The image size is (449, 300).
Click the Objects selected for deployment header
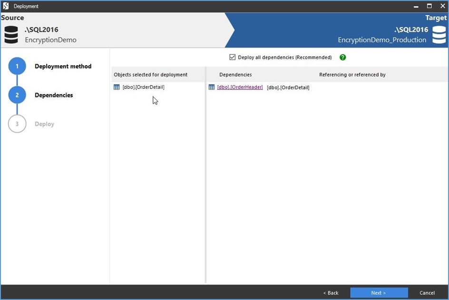tap(151, 75)
